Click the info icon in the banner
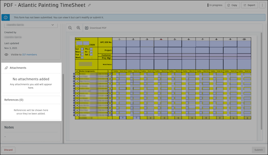268x155 pixels. (6, 17)
